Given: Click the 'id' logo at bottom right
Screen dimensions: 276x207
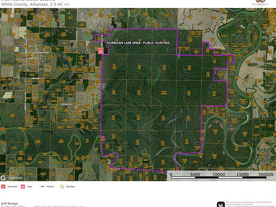Looking at the screenshot, I should [x=221, y=205].
